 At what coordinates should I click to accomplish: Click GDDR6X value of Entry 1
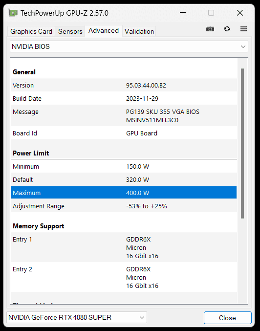[138, 240]
